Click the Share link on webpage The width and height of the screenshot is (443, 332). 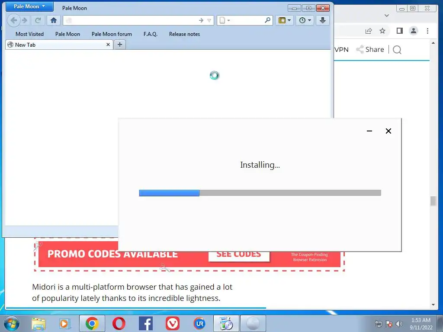click(370, 49)
